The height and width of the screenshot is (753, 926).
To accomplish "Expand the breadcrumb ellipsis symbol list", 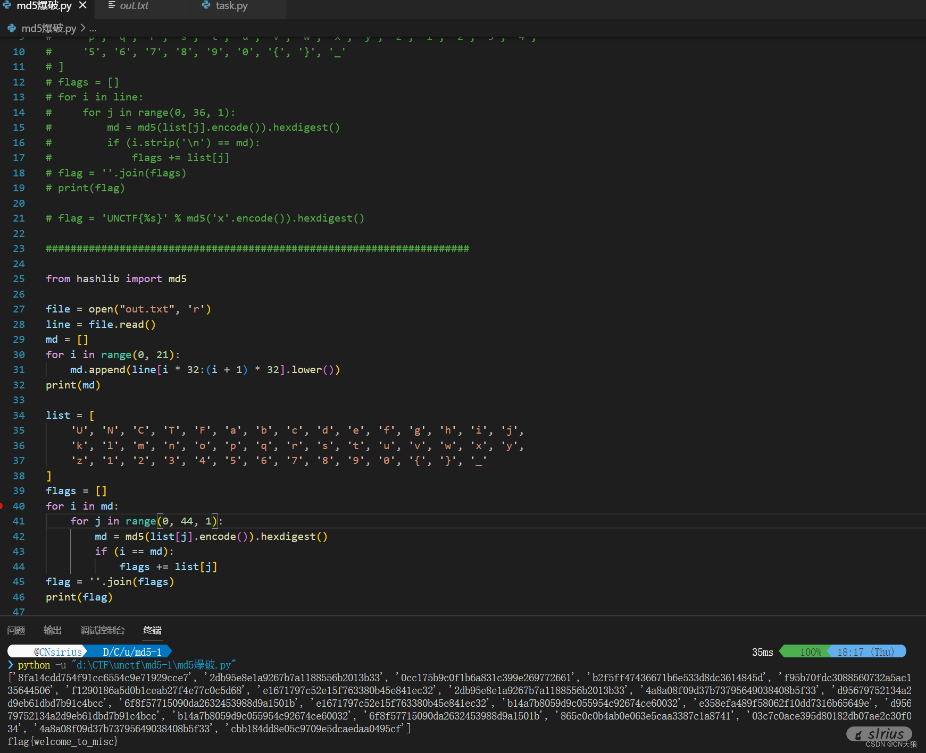I will click(x=93, y=28).
